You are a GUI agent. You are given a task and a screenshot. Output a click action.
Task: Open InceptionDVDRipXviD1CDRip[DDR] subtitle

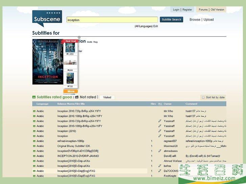click(x=78, y=151)
